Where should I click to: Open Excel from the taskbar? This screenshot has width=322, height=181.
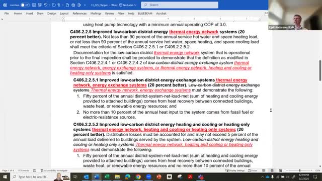point(107,176)
